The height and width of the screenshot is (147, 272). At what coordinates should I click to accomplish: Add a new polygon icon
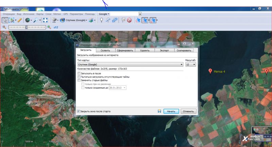(x=115, y=20)
